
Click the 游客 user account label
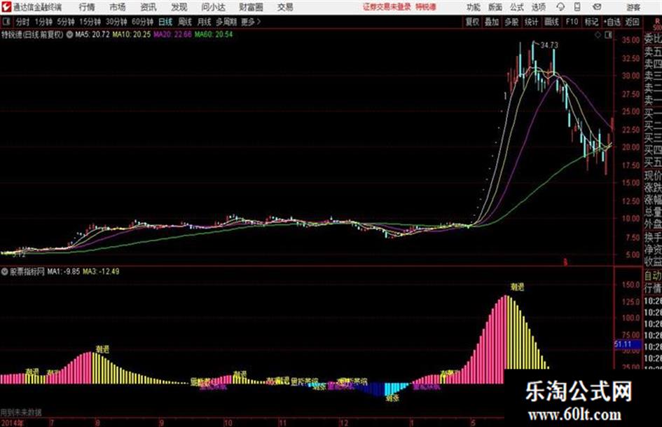tap(633, 7)
